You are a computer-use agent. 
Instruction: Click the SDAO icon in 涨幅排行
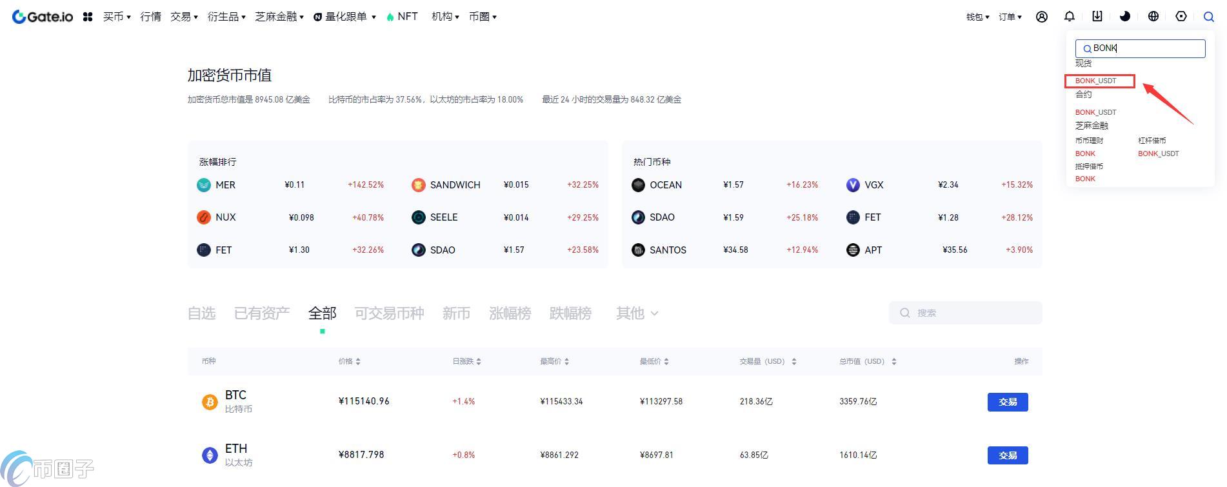tap(419, 250)
